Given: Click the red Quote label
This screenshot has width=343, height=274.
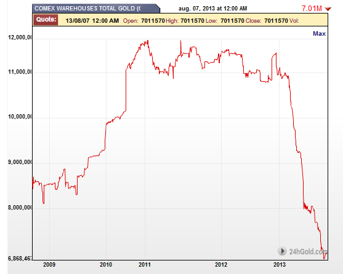Looking at the screenshot, I should (46, 20).
